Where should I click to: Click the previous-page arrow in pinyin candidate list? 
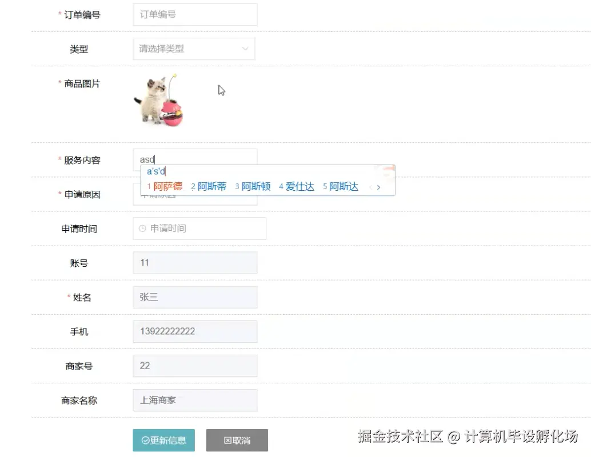tap(370, 186)
